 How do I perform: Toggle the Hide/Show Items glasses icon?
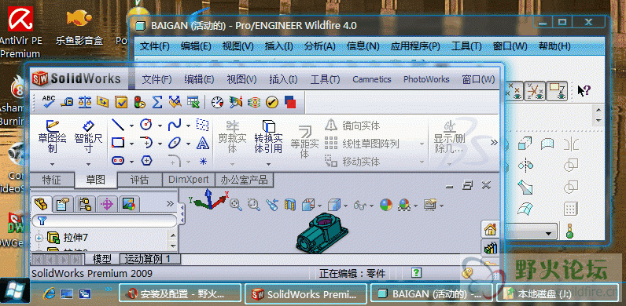360,206
